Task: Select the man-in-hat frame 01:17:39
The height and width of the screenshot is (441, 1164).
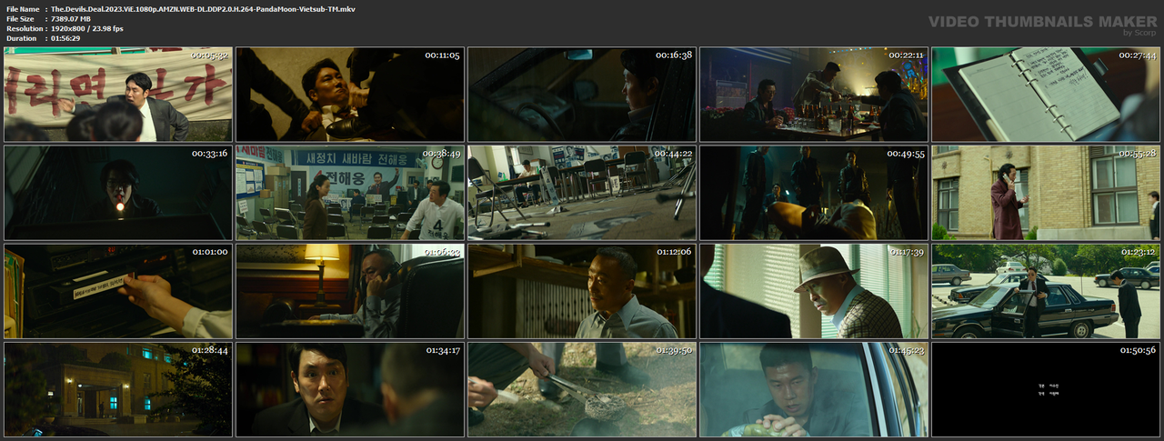Action: [814, 291]
